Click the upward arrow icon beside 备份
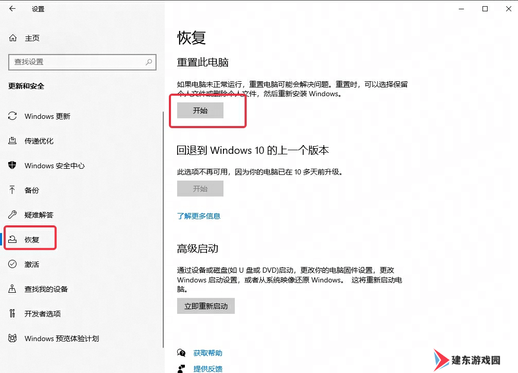The width and height of the screenshot is (518, 373). tap(12, 190)
